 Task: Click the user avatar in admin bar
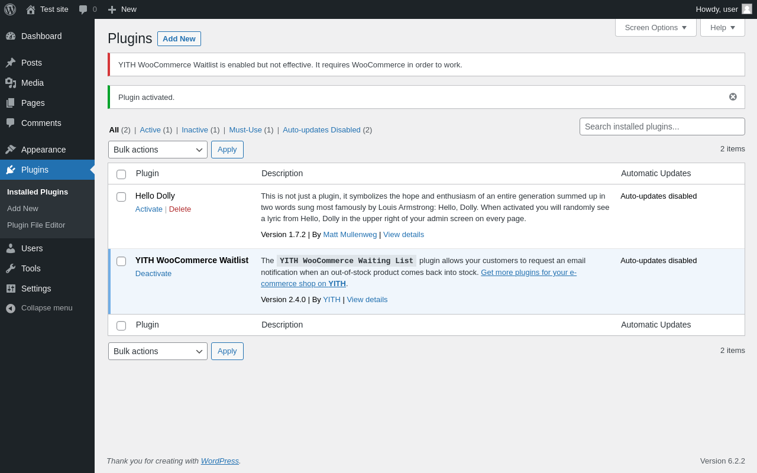click(x=747, y=9)
